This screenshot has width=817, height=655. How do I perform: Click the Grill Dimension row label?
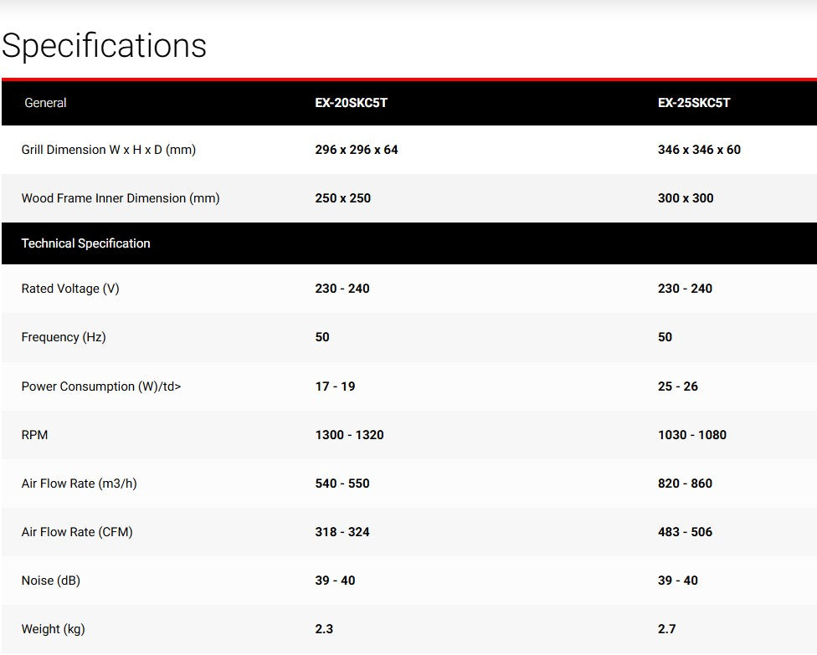pyautogui.click(x=108, y=150)
